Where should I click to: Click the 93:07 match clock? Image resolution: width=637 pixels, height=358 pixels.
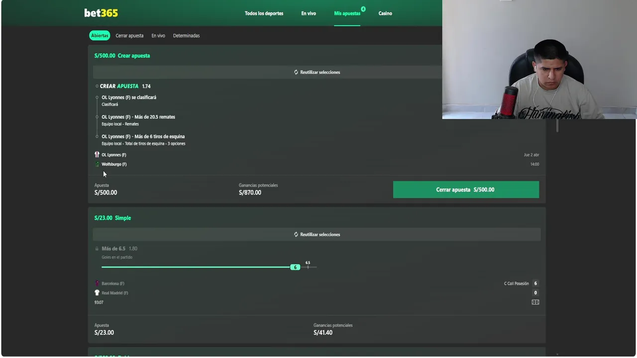(x=99, y=302)
